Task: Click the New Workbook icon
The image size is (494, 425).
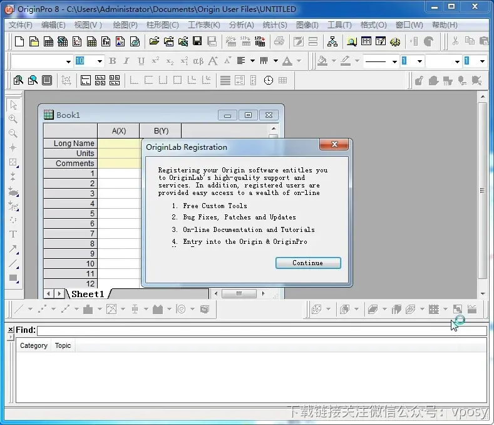Action: [x=48, y=41]
